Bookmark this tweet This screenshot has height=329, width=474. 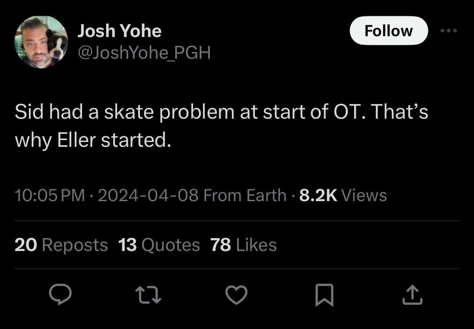click(325, 295)
